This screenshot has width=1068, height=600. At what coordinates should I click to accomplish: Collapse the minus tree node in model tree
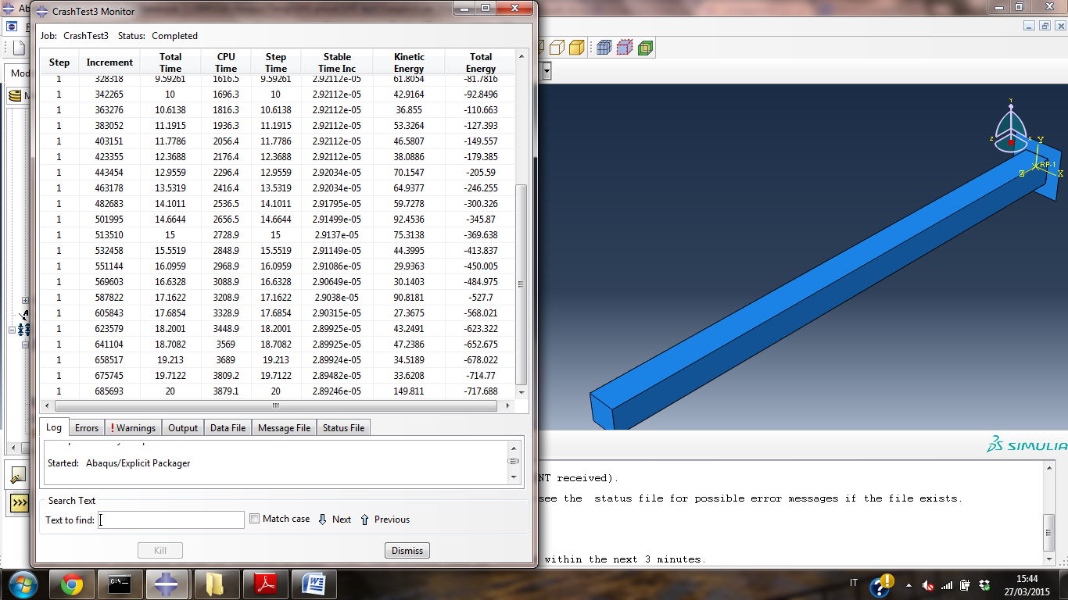tap(12, 330)
